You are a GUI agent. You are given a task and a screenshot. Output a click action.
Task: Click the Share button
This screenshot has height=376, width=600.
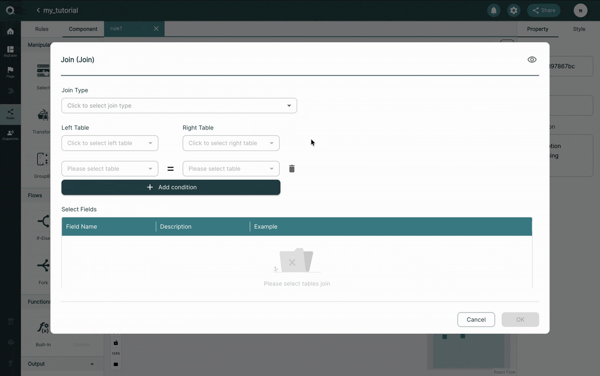click(x=544, y=10)
